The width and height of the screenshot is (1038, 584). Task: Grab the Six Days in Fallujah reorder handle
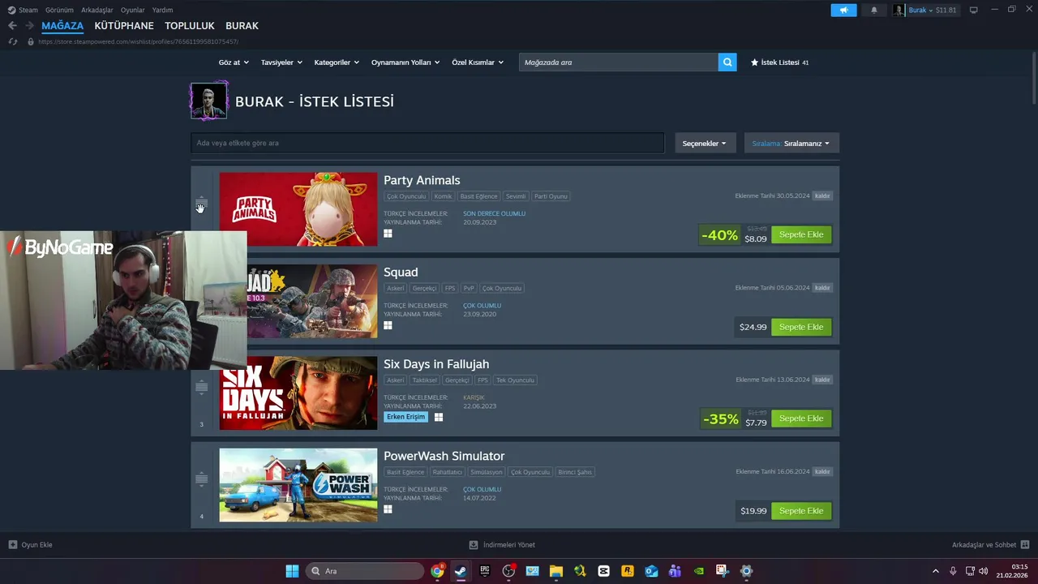point(201,387)
